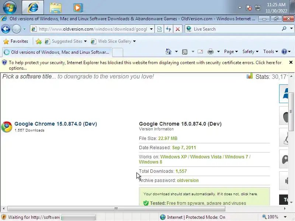
Task: Click the search magnifier icon
Action: coord(284,29)
